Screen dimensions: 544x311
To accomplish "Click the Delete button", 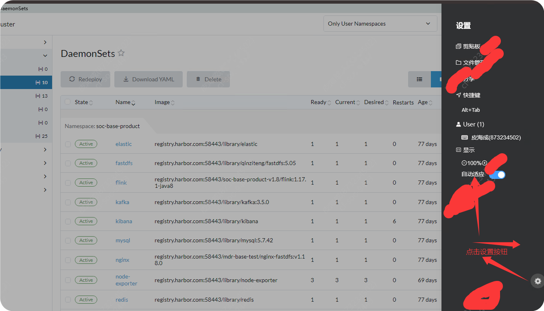I will 208,79.
